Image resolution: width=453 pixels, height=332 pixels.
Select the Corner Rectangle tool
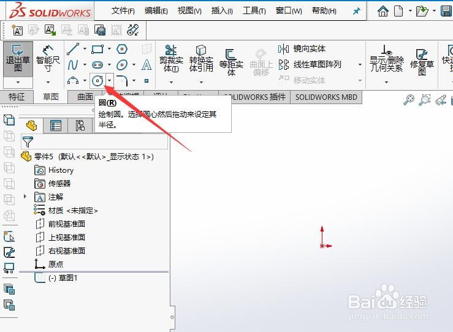pyautogui.click(x=97, y=49)
